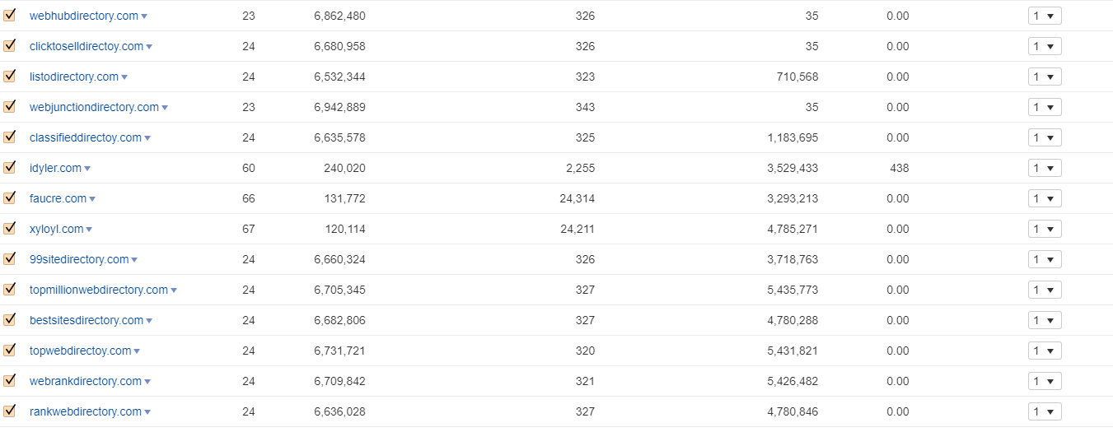Image resolution: width=1113 pixels, height=432 pixels.
Task: Open the number dropdown in the webhubdirectory.com row
Action: pyautogui.click(x=1045, y=16)
